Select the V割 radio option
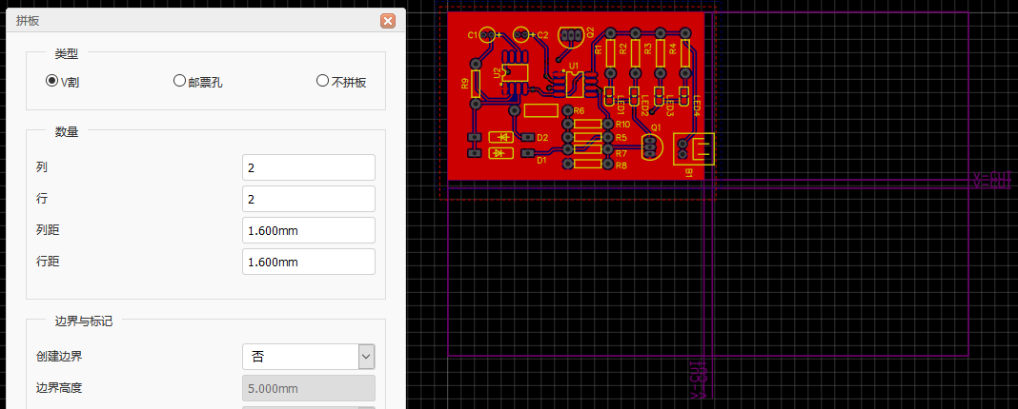Image resolution: width=1018 pixels, height=409 pixels. tap(51, 81)
